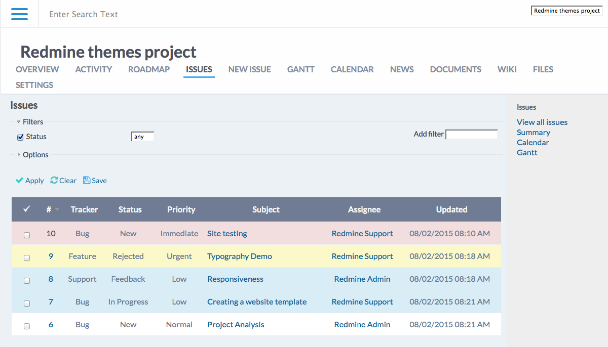Screen dimensions: 608x347
Task: Collapse the Filters section
Action: (x=19, y=122)
